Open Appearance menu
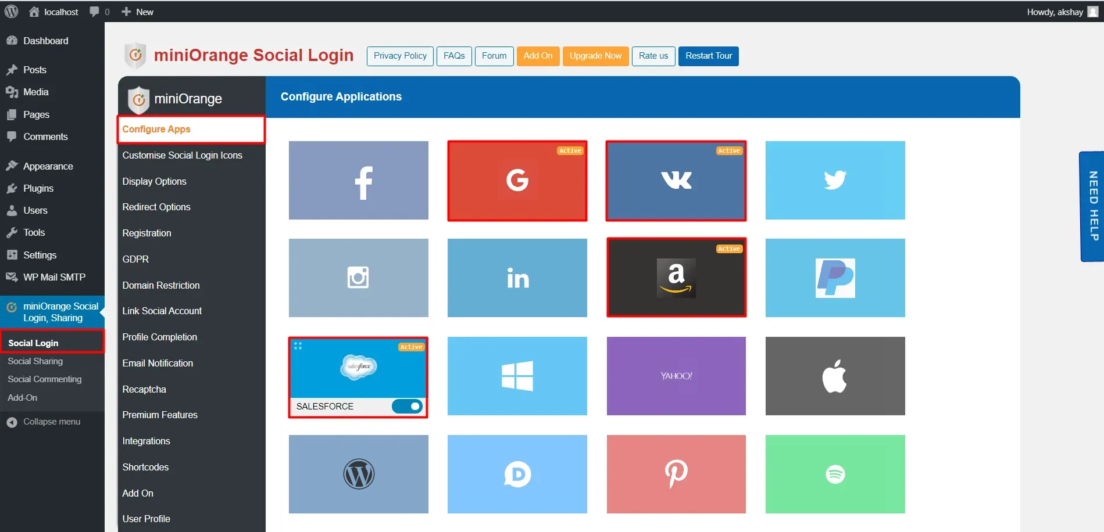This screenshot has width=1104, height=532. coord(52,166)
